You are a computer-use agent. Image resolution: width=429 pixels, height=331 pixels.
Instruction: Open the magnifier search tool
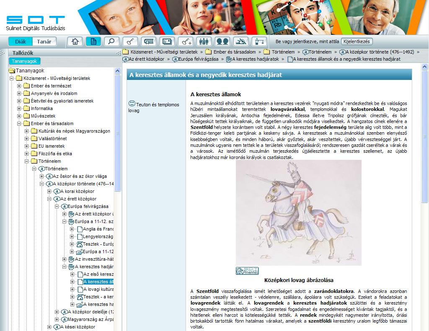111,41
